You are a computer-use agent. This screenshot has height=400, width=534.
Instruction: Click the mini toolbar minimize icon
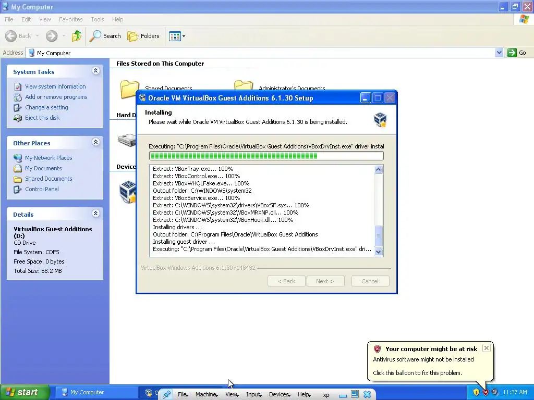pyautogui.click(x=343, y=395)
